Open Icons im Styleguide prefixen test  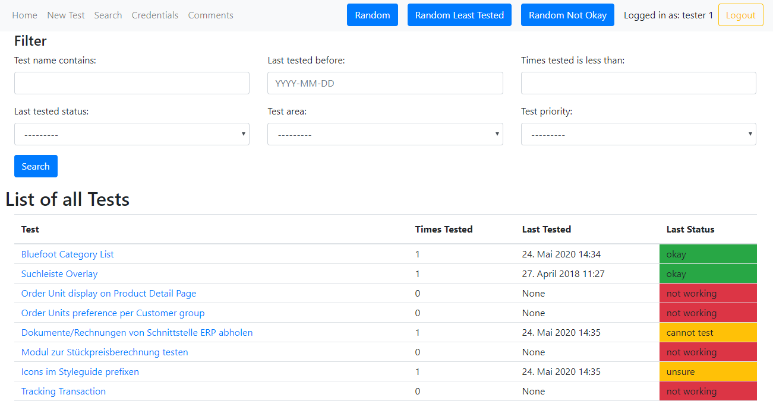pyautogui.click(x=80, y=372)
